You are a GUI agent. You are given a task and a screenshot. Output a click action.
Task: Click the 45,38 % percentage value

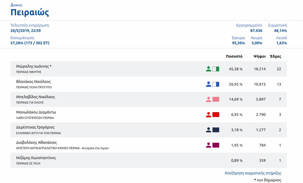236,69
